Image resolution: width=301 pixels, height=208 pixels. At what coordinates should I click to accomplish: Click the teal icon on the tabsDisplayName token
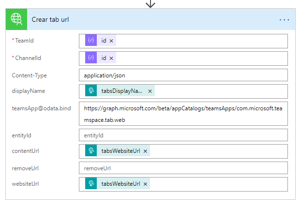(x=91, y=91)
